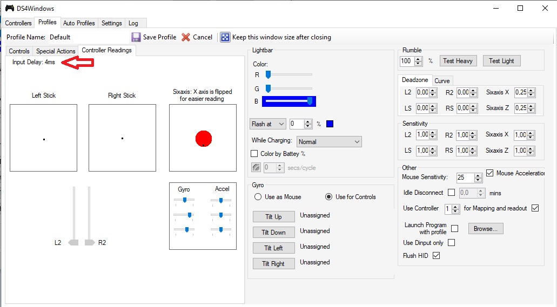Click the Profile Name text field

click(x=89, y=37)
